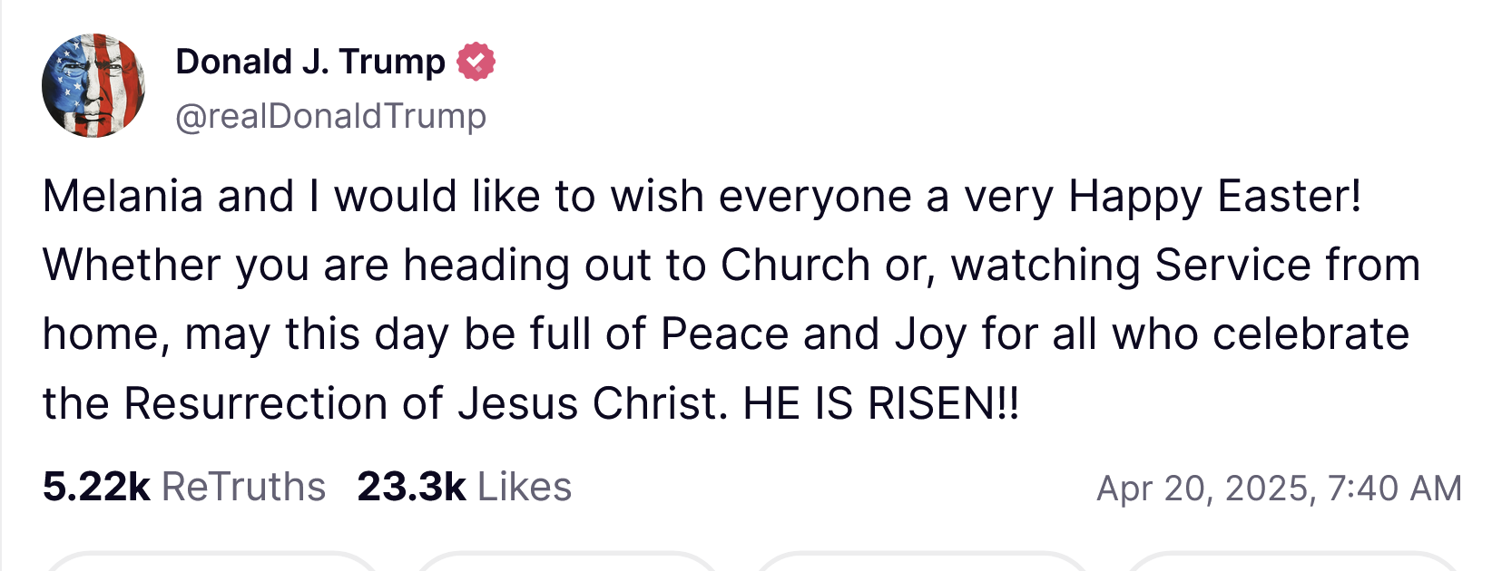Viewport: 1492px width, 571px height.
Task: Click the 5.22k ReTruths count number
Action: [x=96, y=487]
